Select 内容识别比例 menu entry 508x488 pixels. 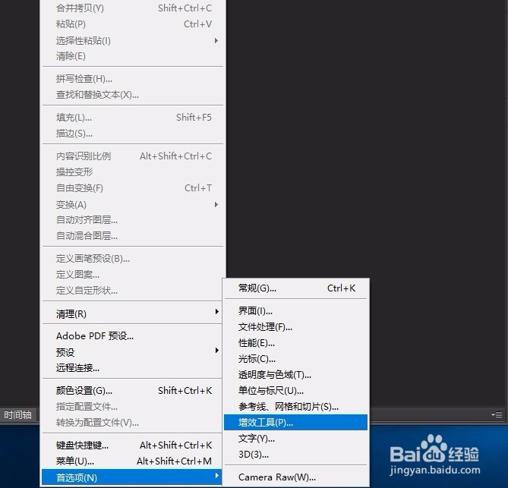coord(133,156)
